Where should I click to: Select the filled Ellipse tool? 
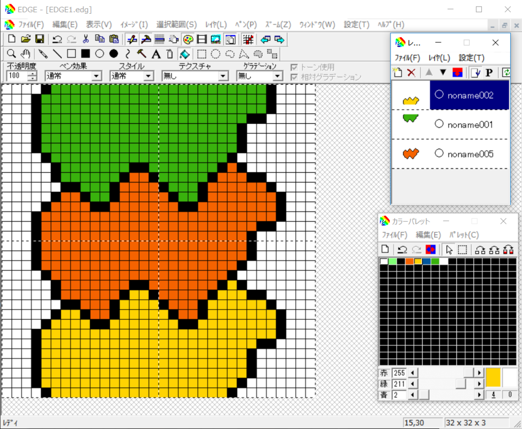(x=114, y=53)
